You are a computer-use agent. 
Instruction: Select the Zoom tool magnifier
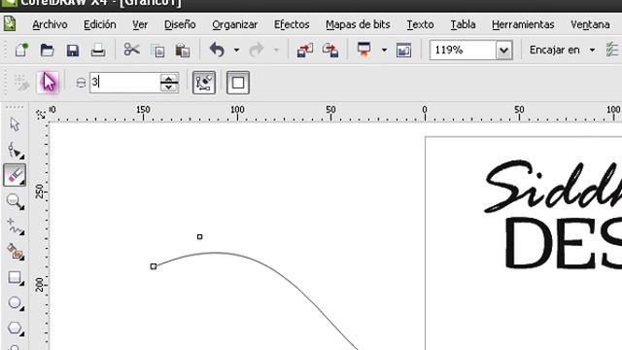(x=16, y=201)
